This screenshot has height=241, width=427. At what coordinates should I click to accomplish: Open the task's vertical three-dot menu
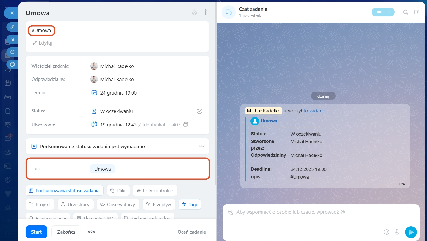point(206,12)
